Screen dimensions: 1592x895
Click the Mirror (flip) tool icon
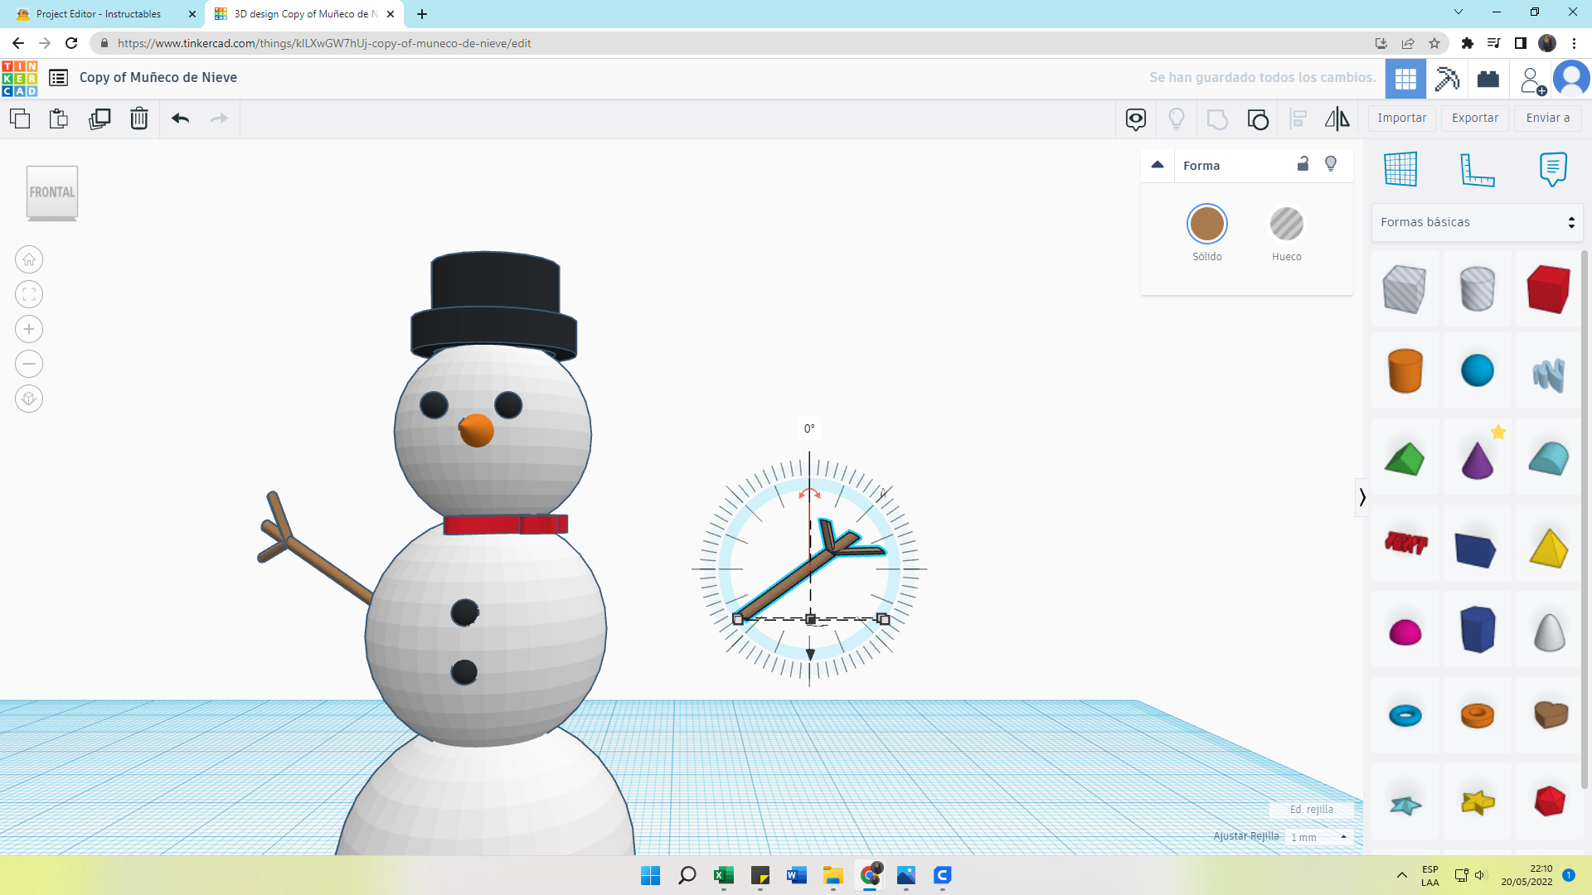[1337, 119]
